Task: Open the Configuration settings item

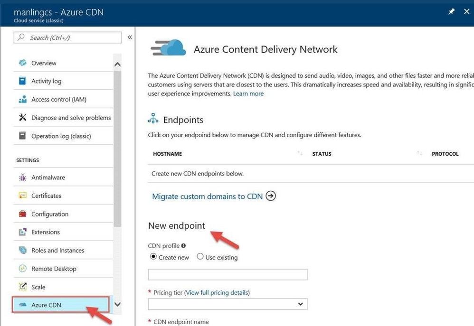Action: tap(63, 214)
